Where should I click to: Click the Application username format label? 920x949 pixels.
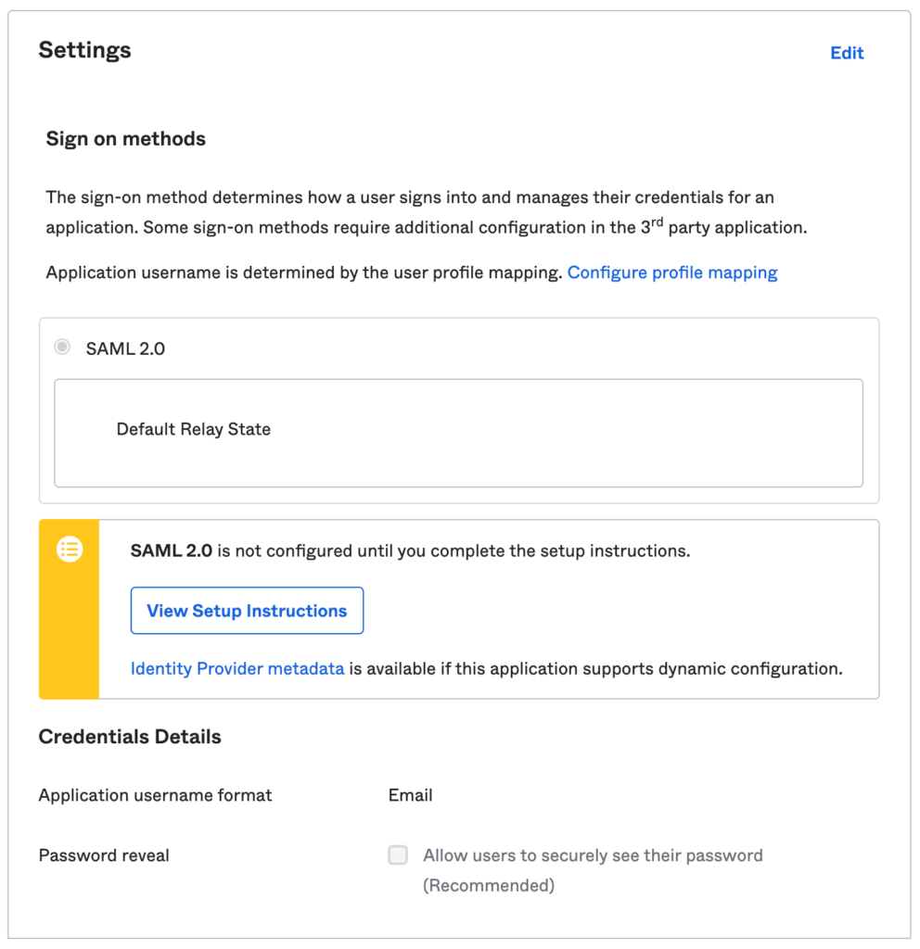click(154, 795)
